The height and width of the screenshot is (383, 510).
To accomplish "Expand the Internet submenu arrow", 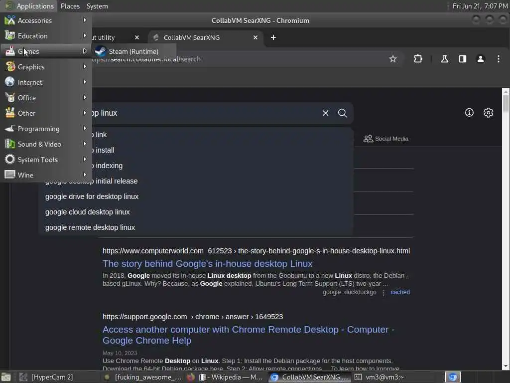I will pyautogui.click(x=85, y=82).
